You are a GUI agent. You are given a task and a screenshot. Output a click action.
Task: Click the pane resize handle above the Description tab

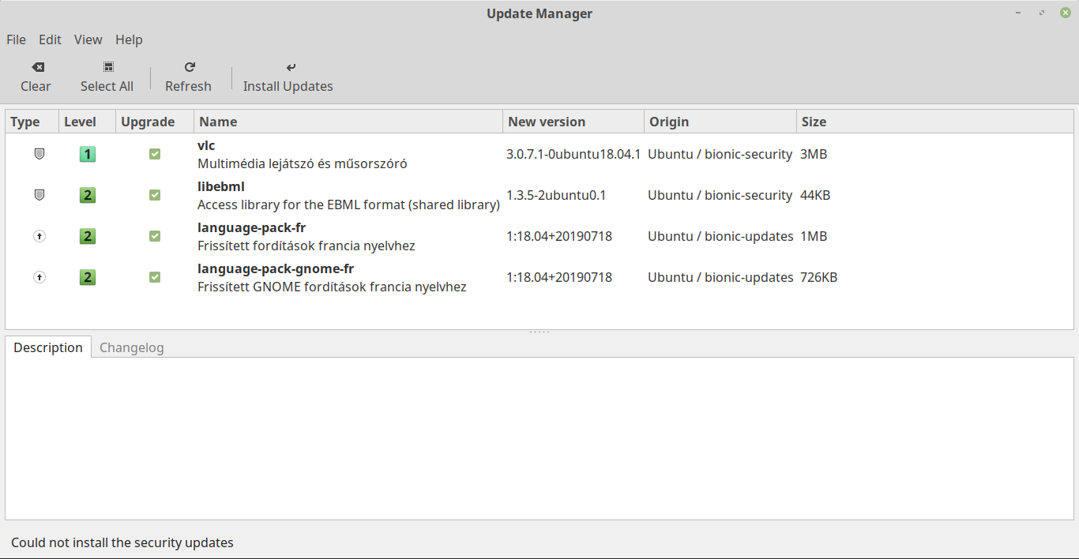point(539,330)
